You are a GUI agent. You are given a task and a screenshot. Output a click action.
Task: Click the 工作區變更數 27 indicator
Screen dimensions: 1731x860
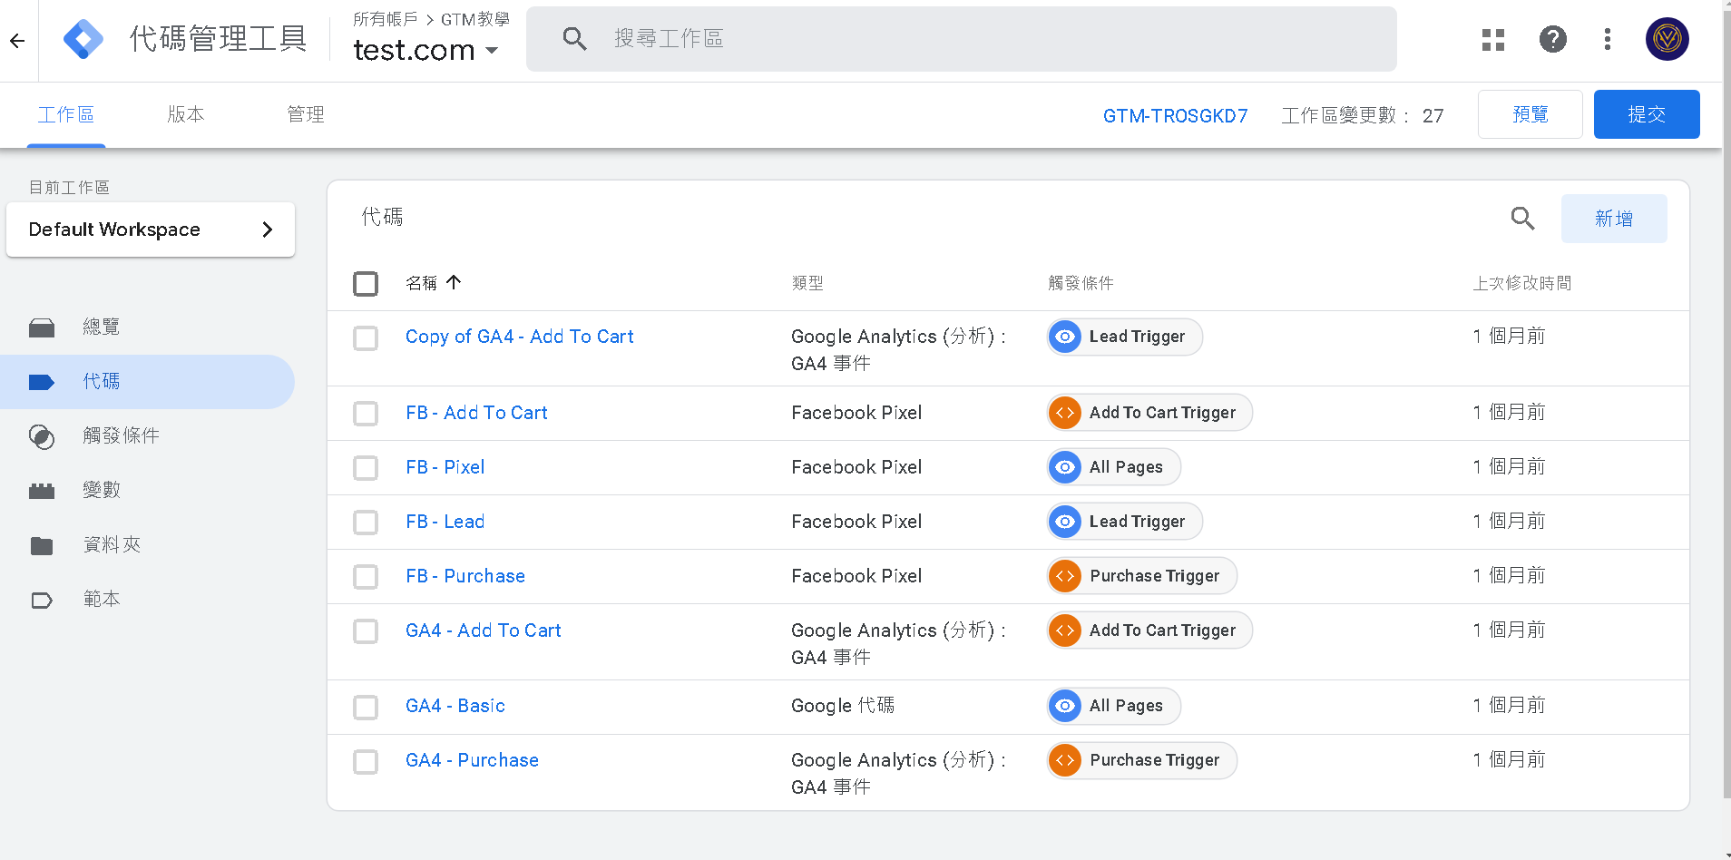coord(1363,116)
